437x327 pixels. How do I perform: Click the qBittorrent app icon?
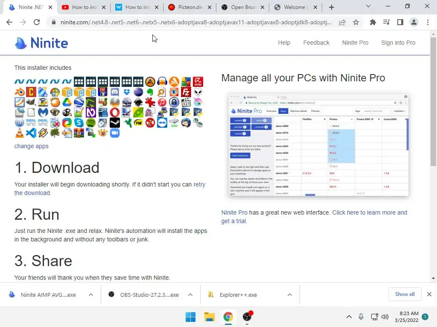20,123
